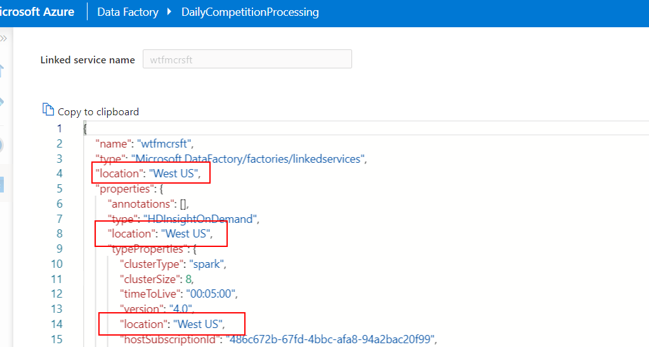
Task: Select line number 2 in gutter
Action: [x=60, y=144]
